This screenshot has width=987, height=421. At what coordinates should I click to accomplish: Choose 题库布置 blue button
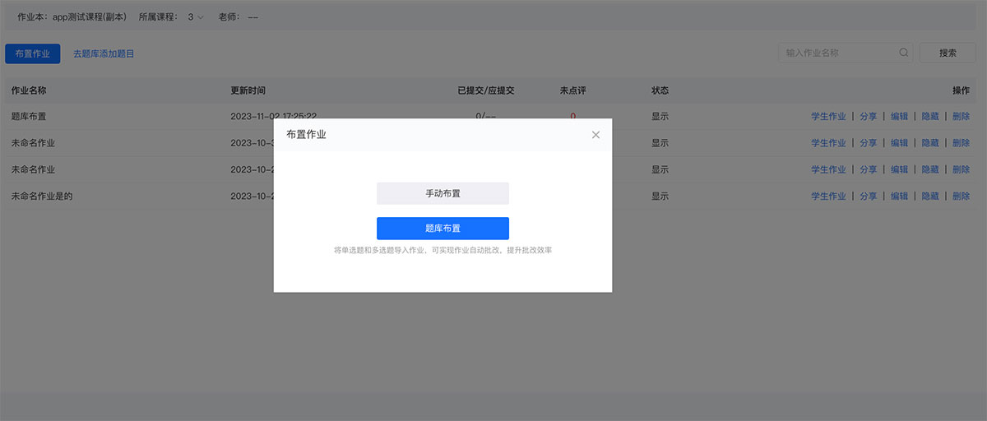click(x=443, y=229)
